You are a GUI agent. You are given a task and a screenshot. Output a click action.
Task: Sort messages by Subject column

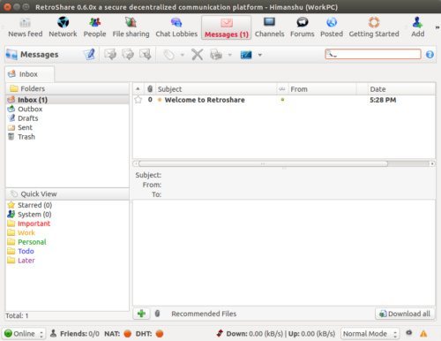[x=216, y=89]
